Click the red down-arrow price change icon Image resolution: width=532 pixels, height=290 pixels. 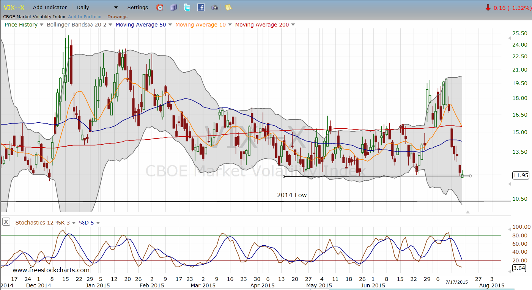(488, 8)
